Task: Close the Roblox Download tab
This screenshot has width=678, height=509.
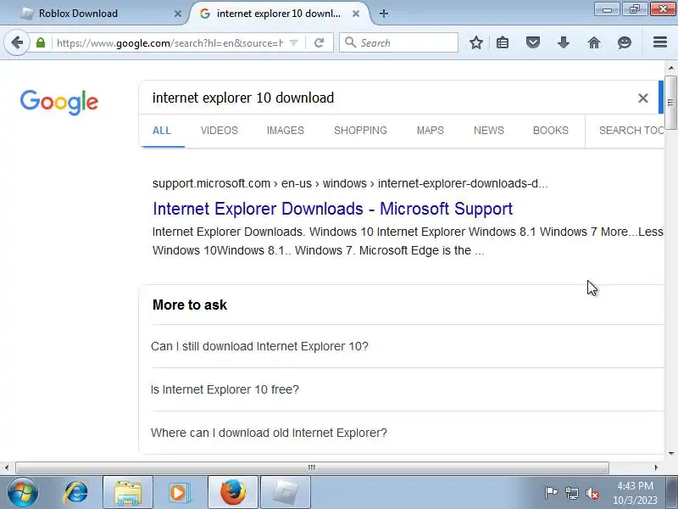Action: coord(178,14)
